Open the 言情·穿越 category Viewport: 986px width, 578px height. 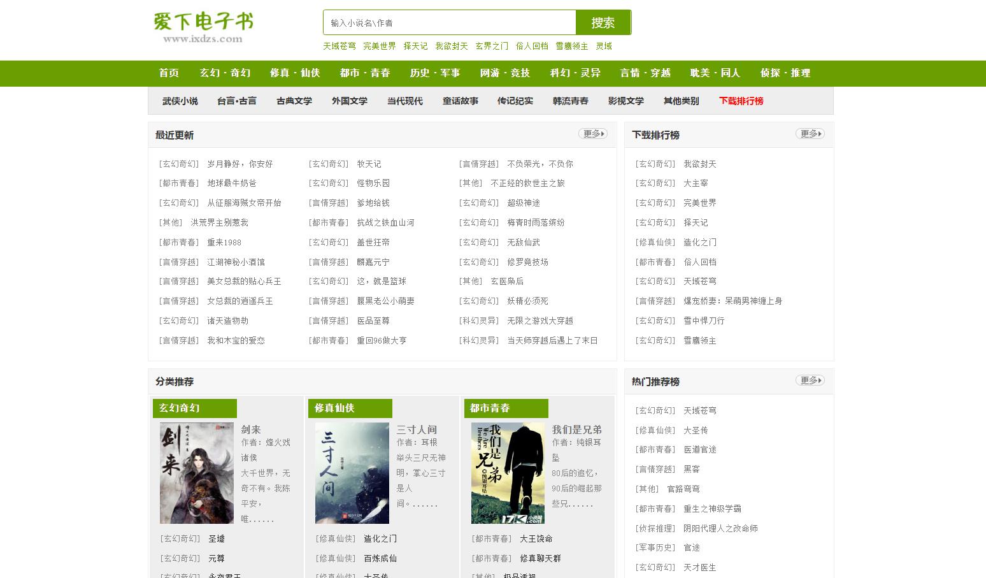(644, 73)
